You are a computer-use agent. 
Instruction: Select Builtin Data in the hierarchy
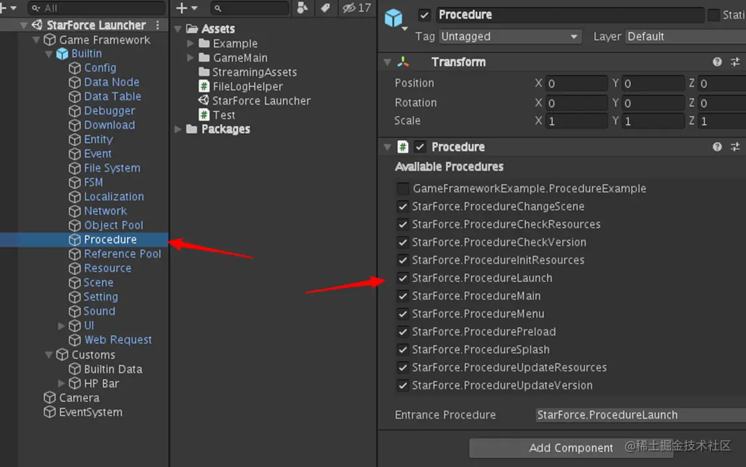point(113,369)
